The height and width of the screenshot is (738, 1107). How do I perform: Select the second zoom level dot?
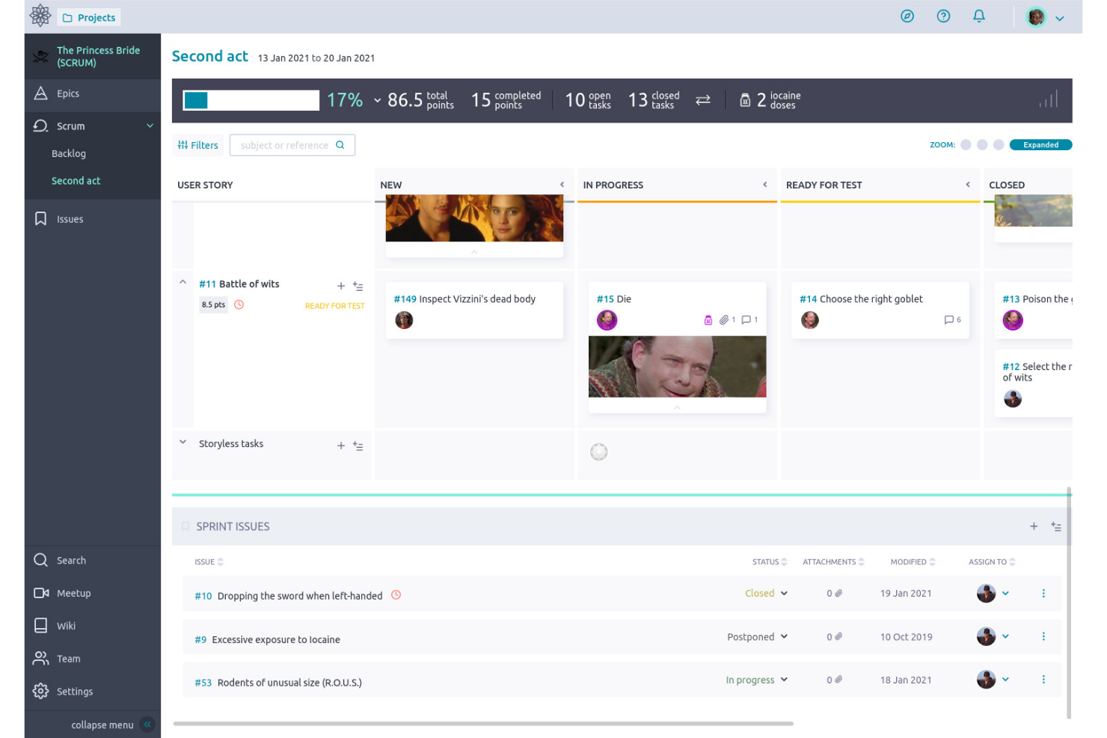point(982,145)
